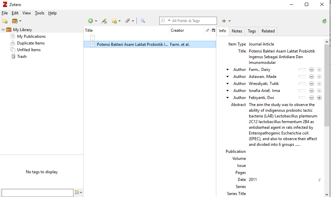Image resolution: width=331 pixels, height=197 pixels.
Task: Click the green Locate arrow icon
Action: pyautogui.click(x=224, y=21)
